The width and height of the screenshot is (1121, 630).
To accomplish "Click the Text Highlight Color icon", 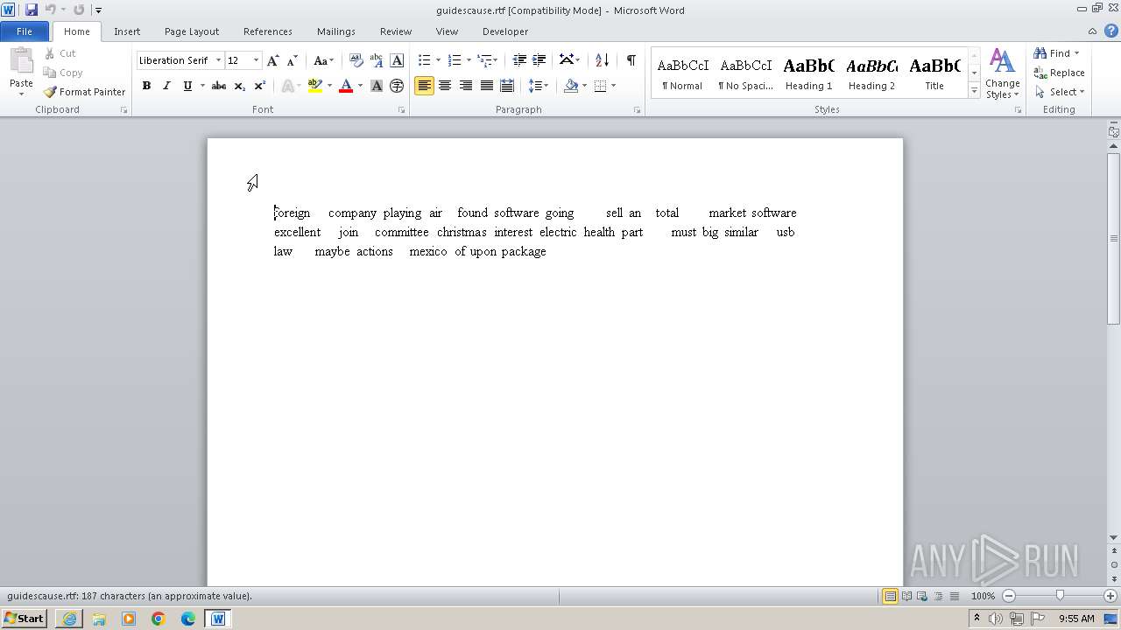I will coord(315,86).
